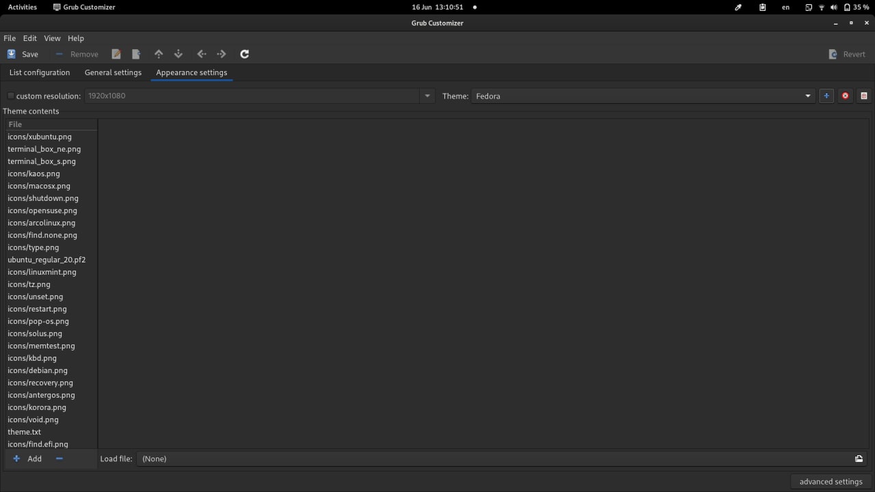The width and height of the screenshot is (875, 492).
Task: Open the Edit menu
Action: click(30, 38)
